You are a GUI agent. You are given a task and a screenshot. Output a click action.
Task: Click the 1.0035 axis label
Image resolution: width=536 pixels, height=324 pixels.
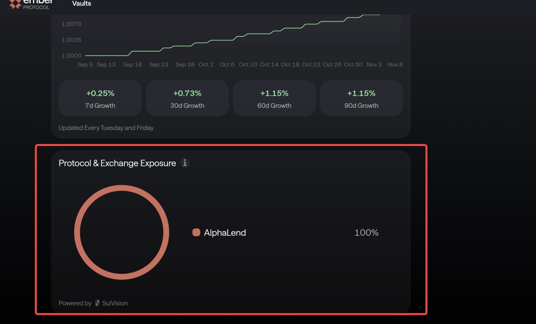tap(71, 40)
